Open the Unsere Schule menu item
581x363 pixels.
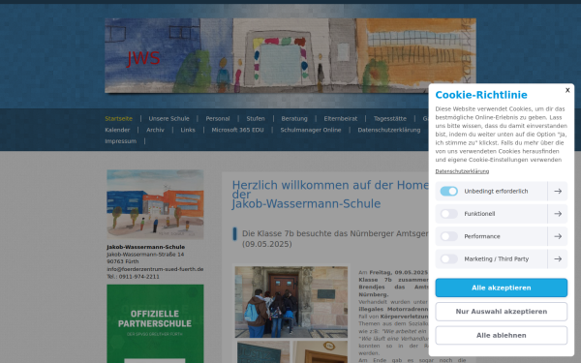coord(168,118)
